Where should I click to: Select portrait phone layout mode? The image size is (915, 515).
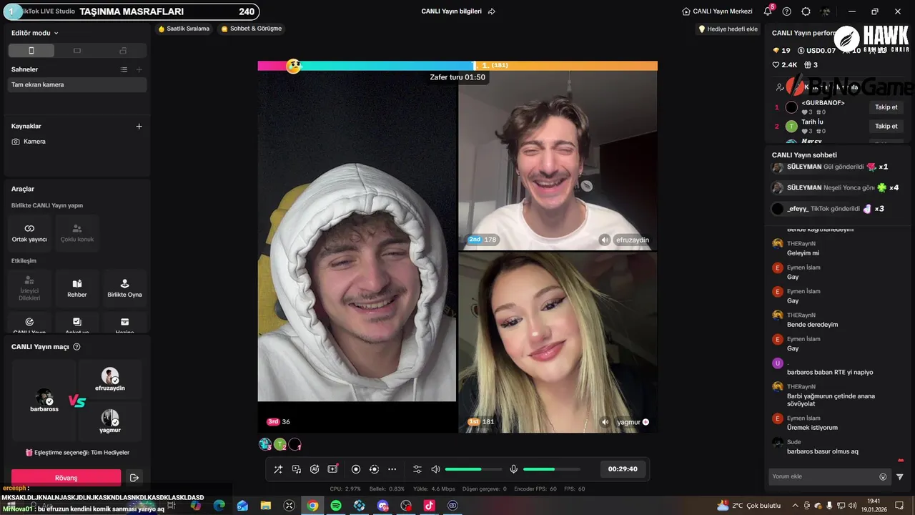tap(31, 51)
